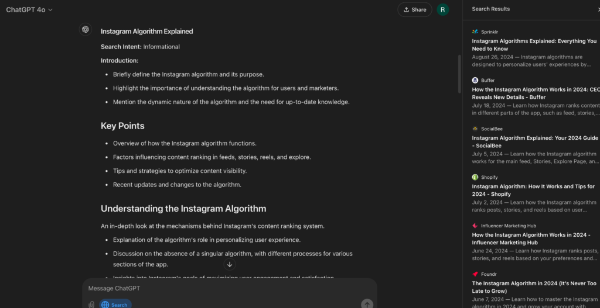Click the Buffer source favicon
This screenshot has width=600, height=308.
point(475,80)
